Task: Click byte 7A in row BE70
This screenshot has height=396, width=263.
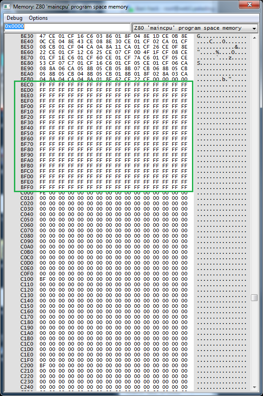Action: tap(137, 58)
